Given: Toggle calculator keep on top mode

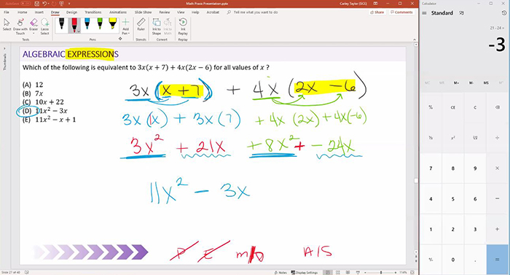Looking at the screenshot, I should pyautogui.click(x=461, y=13).
